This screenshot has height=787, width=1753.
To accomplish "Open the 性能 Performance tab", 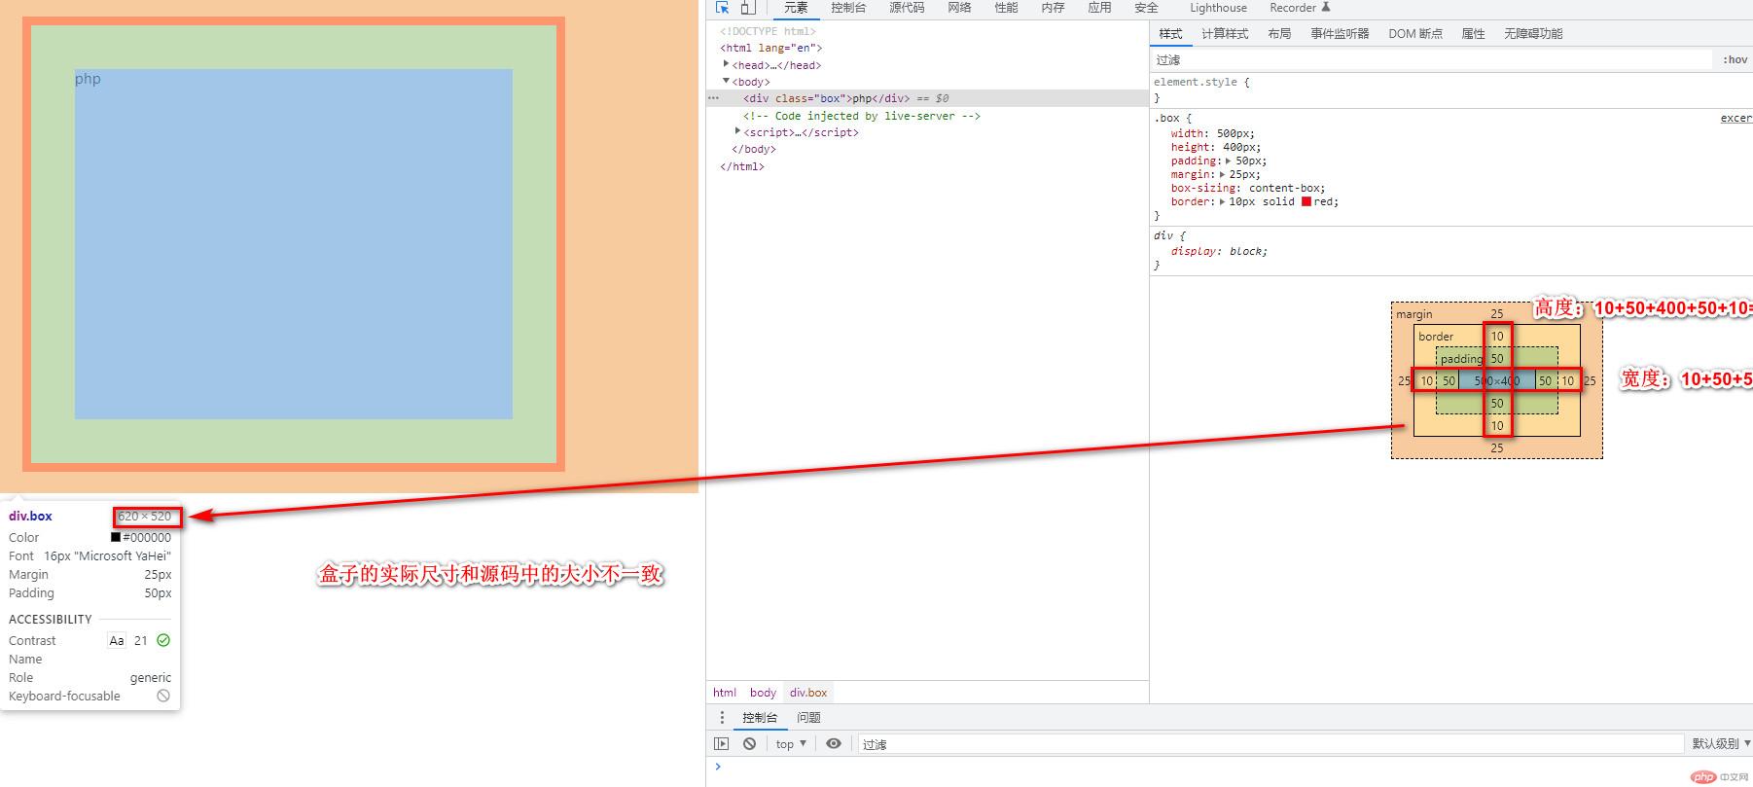I will (1006, 8).
